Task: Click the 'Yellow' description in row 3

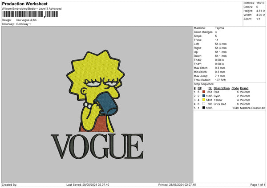Action: click(x=218, y=100)
